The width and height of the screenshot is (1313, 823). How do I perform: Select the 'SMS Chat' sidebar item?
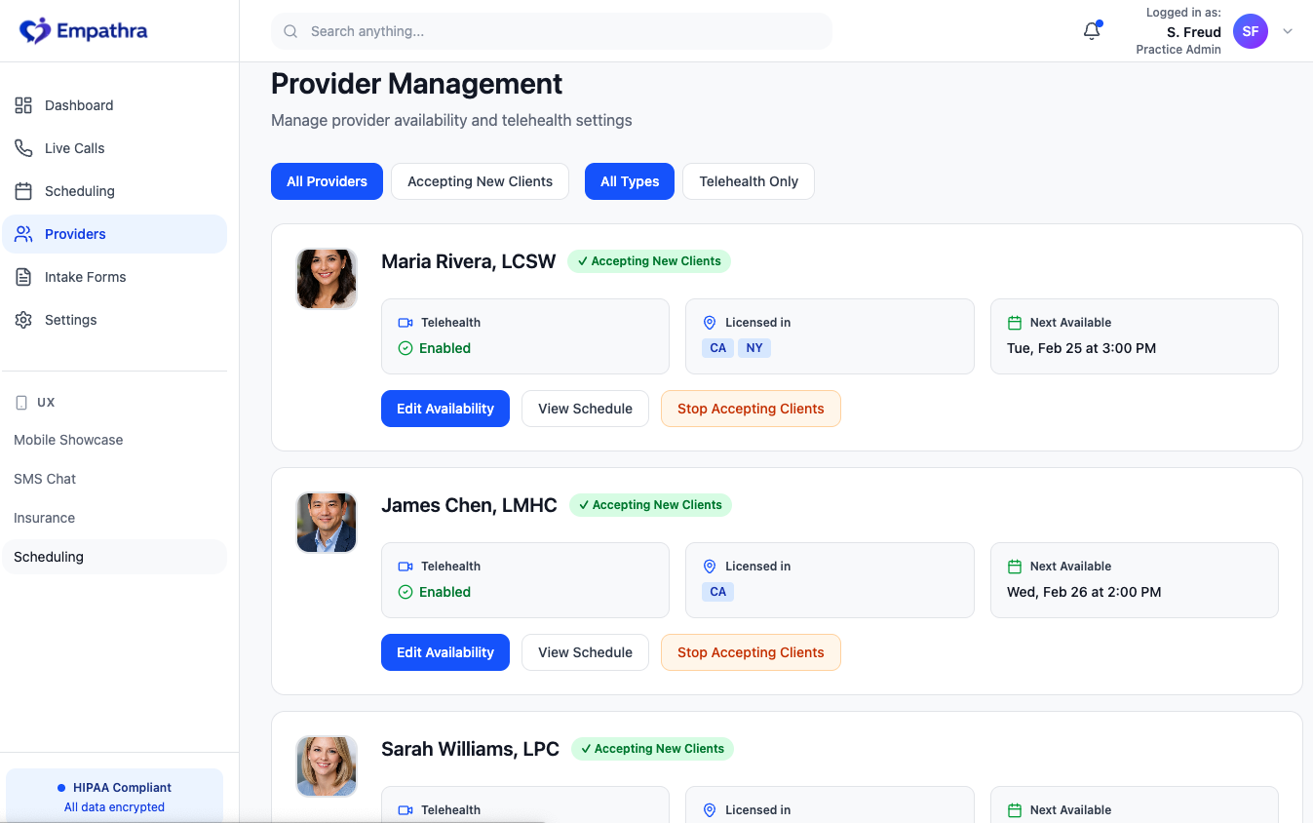pos(45,479)
